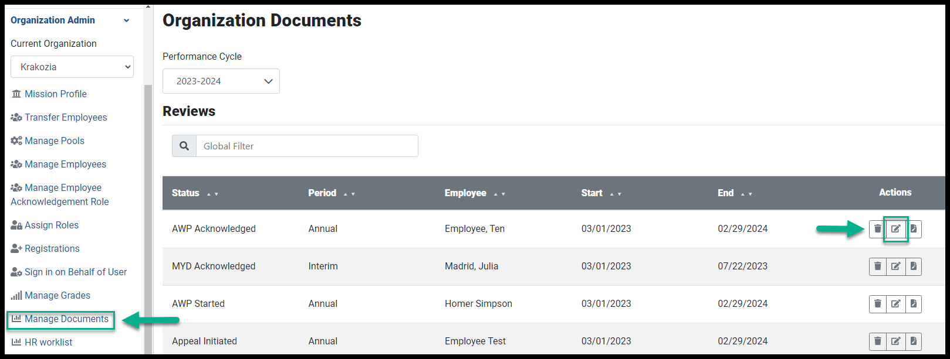Click the 'Interim' period cell
Image resolution: width=950 pixels, height=359 pixels.
coord(323,266)
